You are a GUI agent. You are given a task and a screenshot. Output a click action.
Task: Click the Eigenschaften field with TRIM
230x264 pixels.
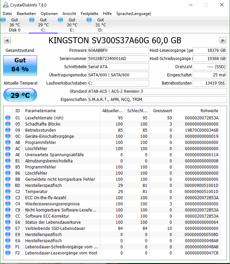(157, 100)
